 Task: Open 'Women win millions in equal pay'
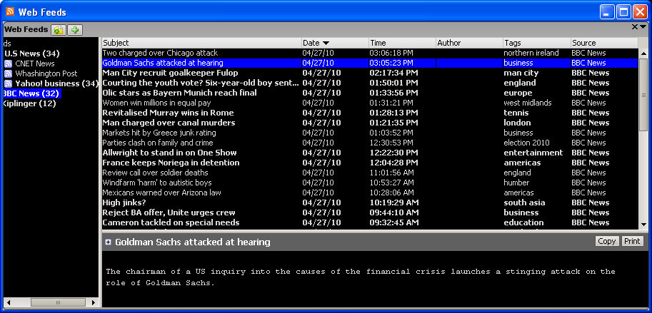(157, 103)
